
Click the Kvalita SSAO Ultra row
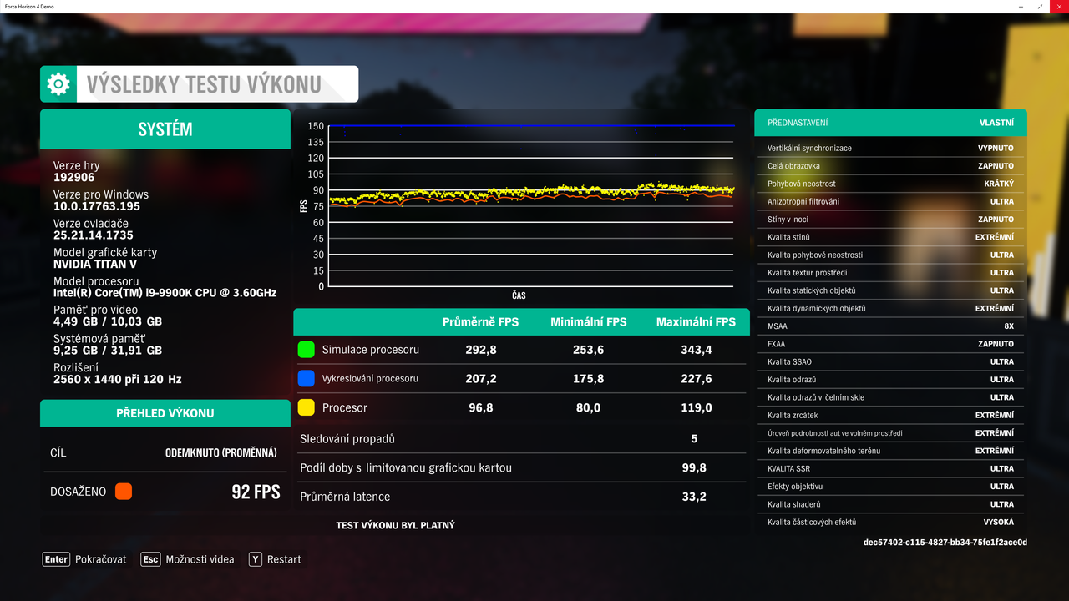(x=890, y=361)
